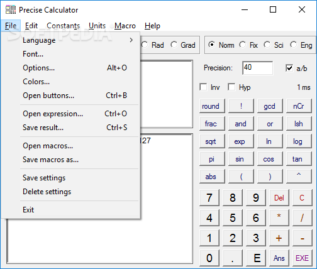Open the Constants menu
This screenshot has height=269, width=317.
click(64, 26)
